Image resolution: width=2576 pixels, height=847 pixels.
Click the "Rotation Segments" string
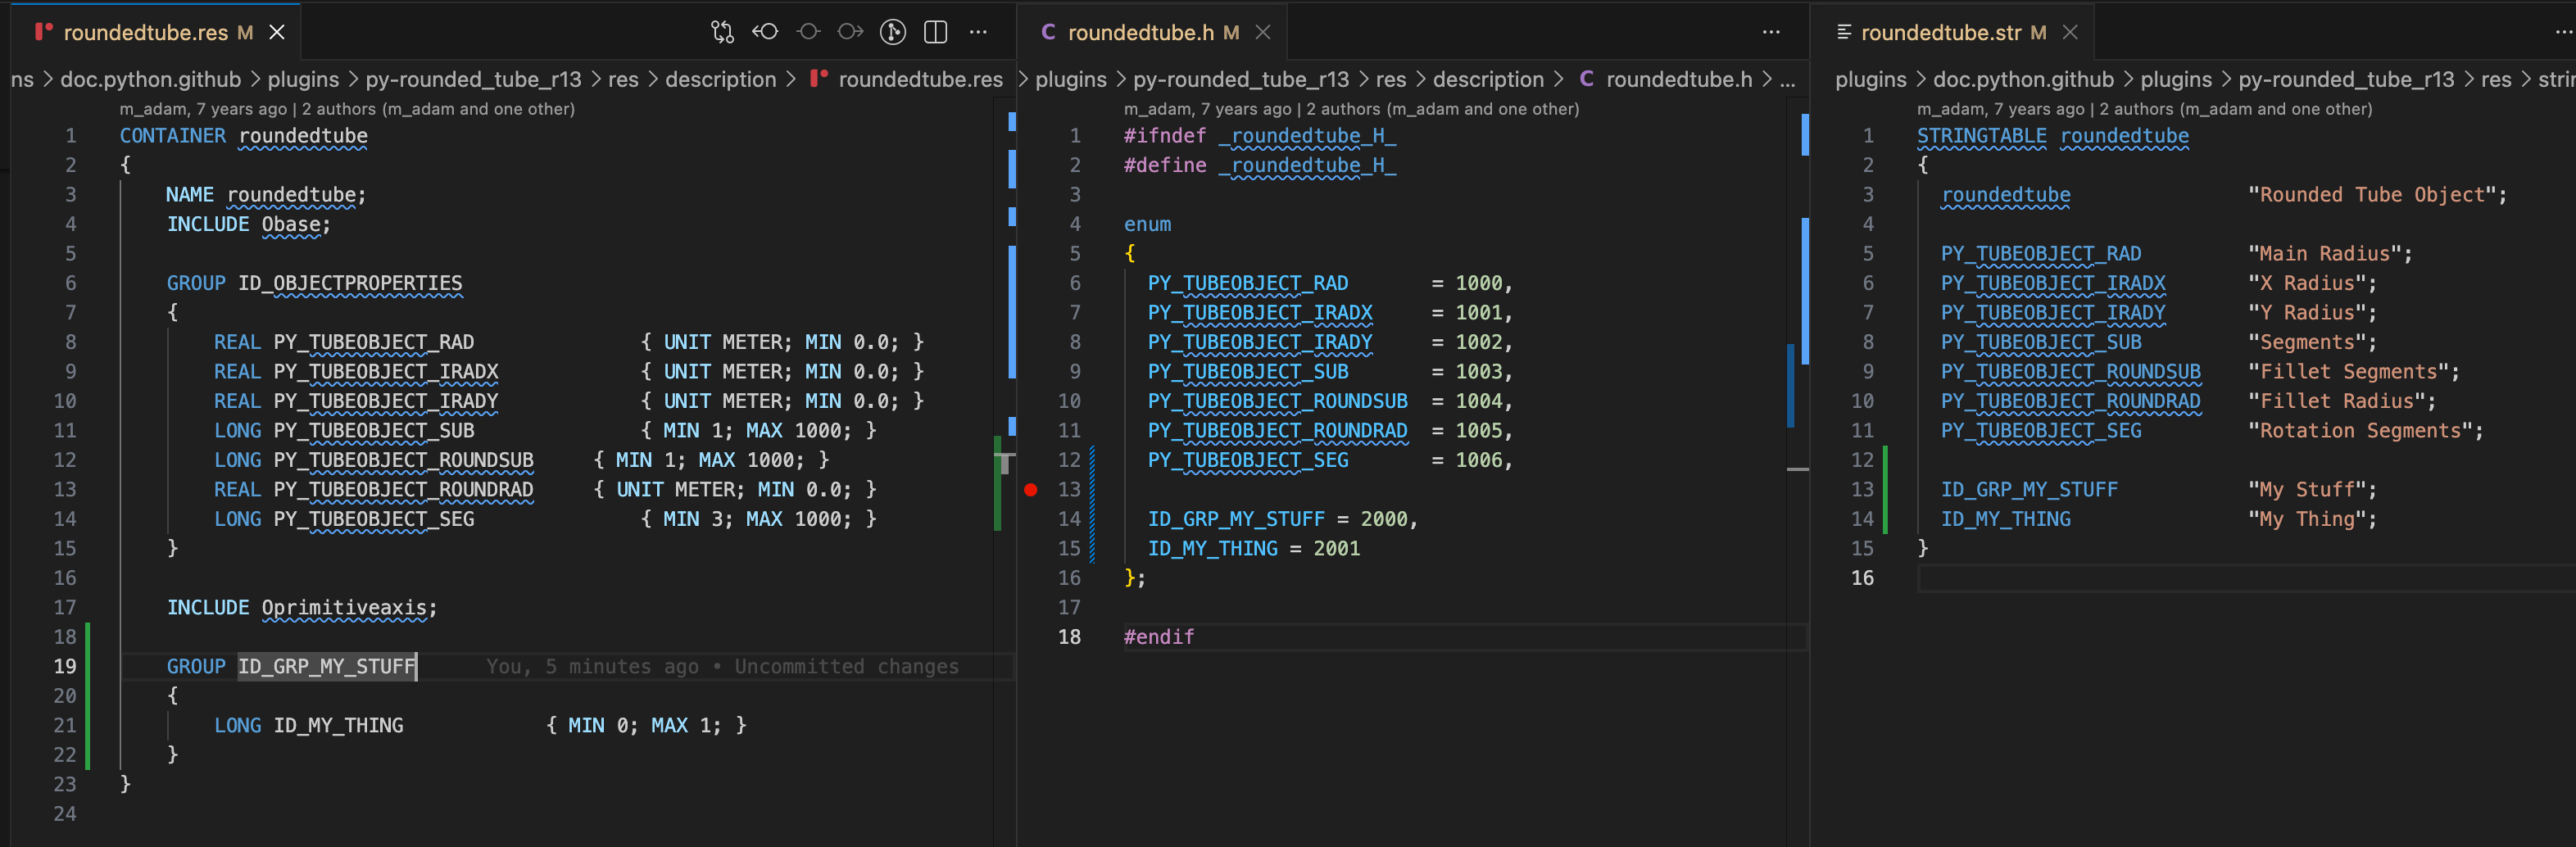[x=2360, y=431]
